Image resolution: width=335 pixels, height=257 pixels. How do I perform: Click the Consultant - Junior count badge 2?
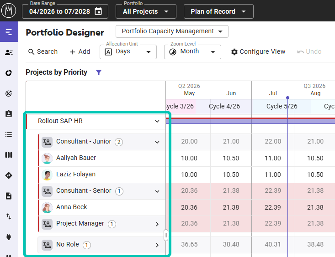tap(119, 142)
